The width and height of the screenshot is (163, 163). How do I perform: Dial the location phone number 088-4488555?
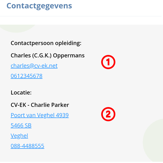click(x=27, y=146)
